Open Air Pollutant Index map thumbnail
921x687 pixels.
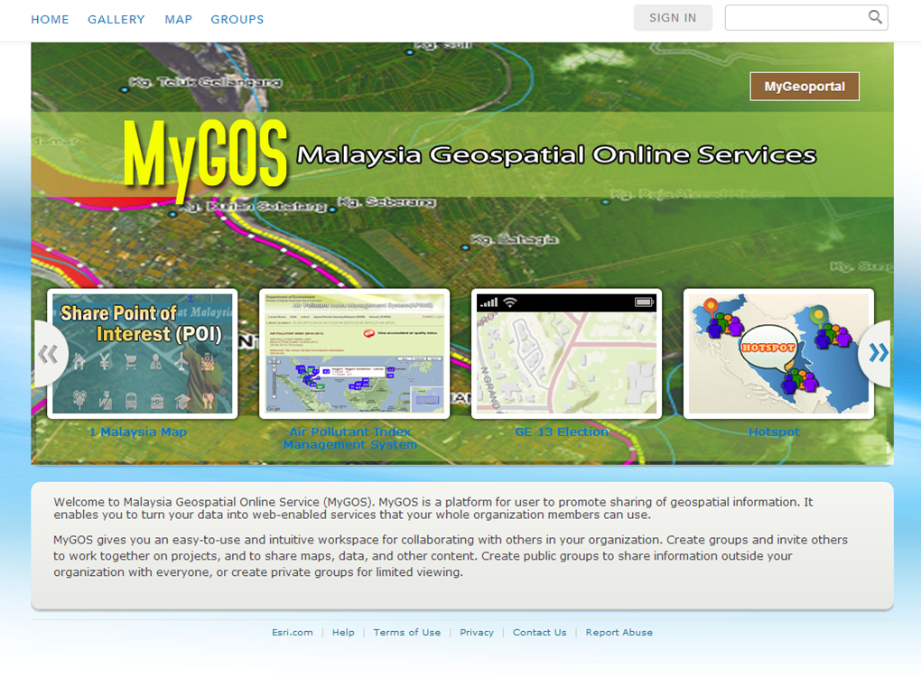[x=354, y=353]
